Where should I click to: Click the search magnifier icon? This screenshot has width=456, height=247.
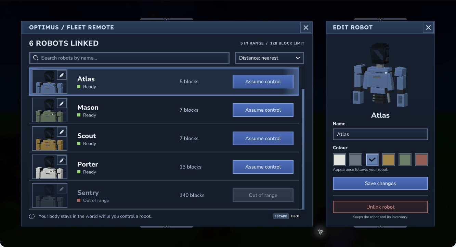[36, 58]
